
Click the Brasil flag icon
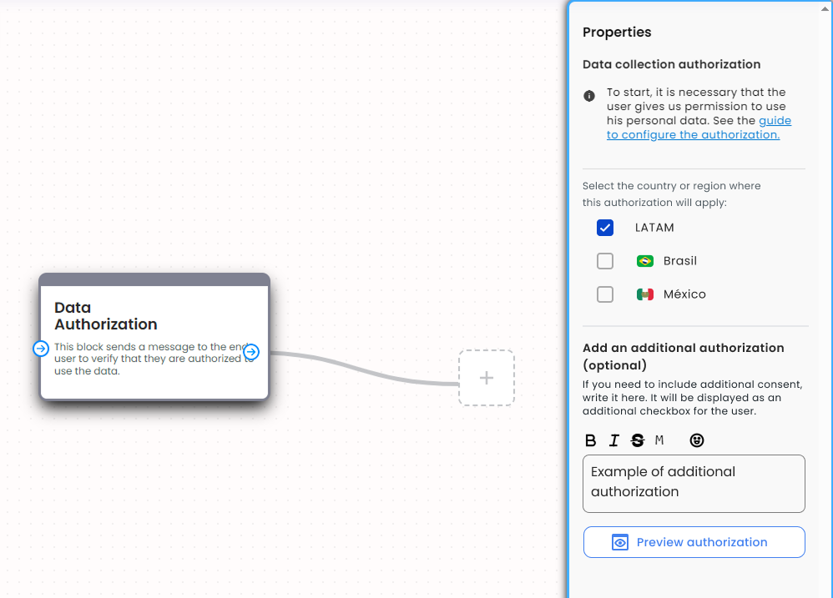tap(644, 260)
